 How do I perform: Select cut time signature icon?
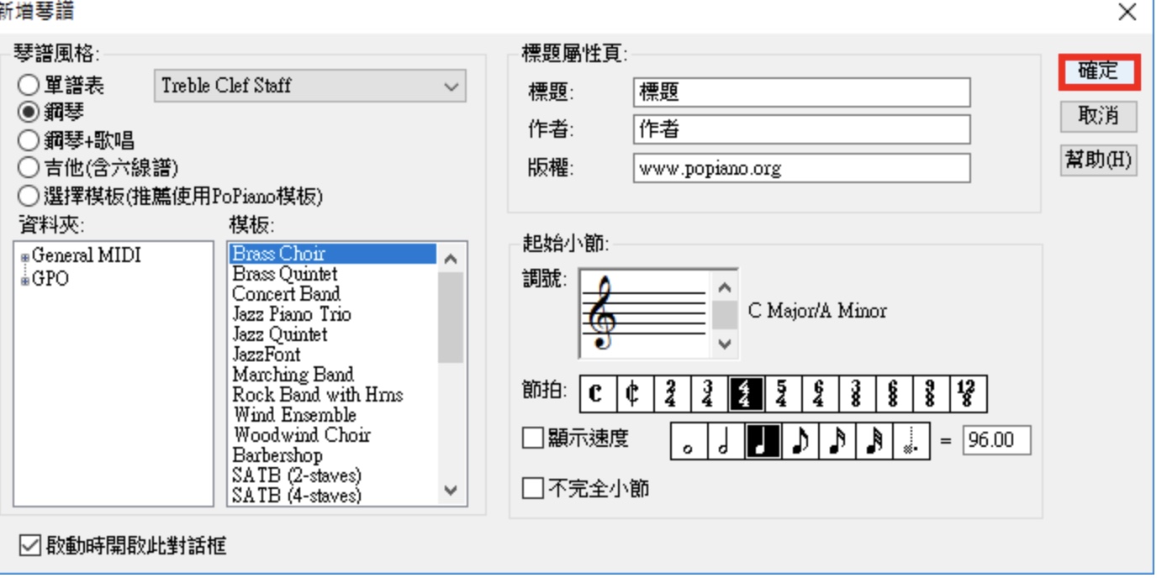(634, 393)
